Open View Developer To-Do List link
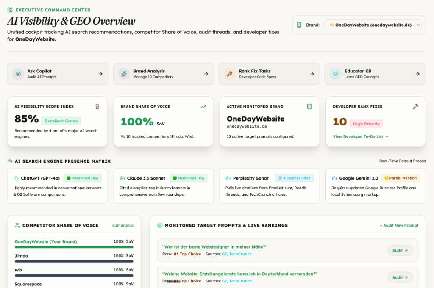This screenshot has width=434, height=288. 360,136
